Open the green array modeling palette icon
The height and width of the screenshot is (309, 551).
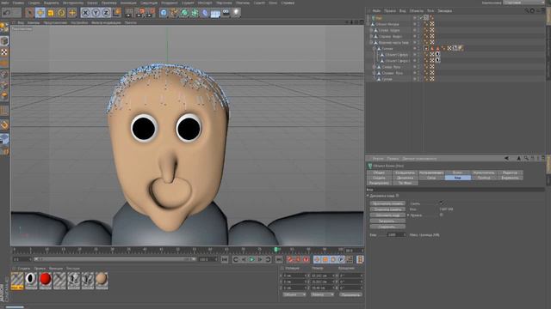click(195, 13)
